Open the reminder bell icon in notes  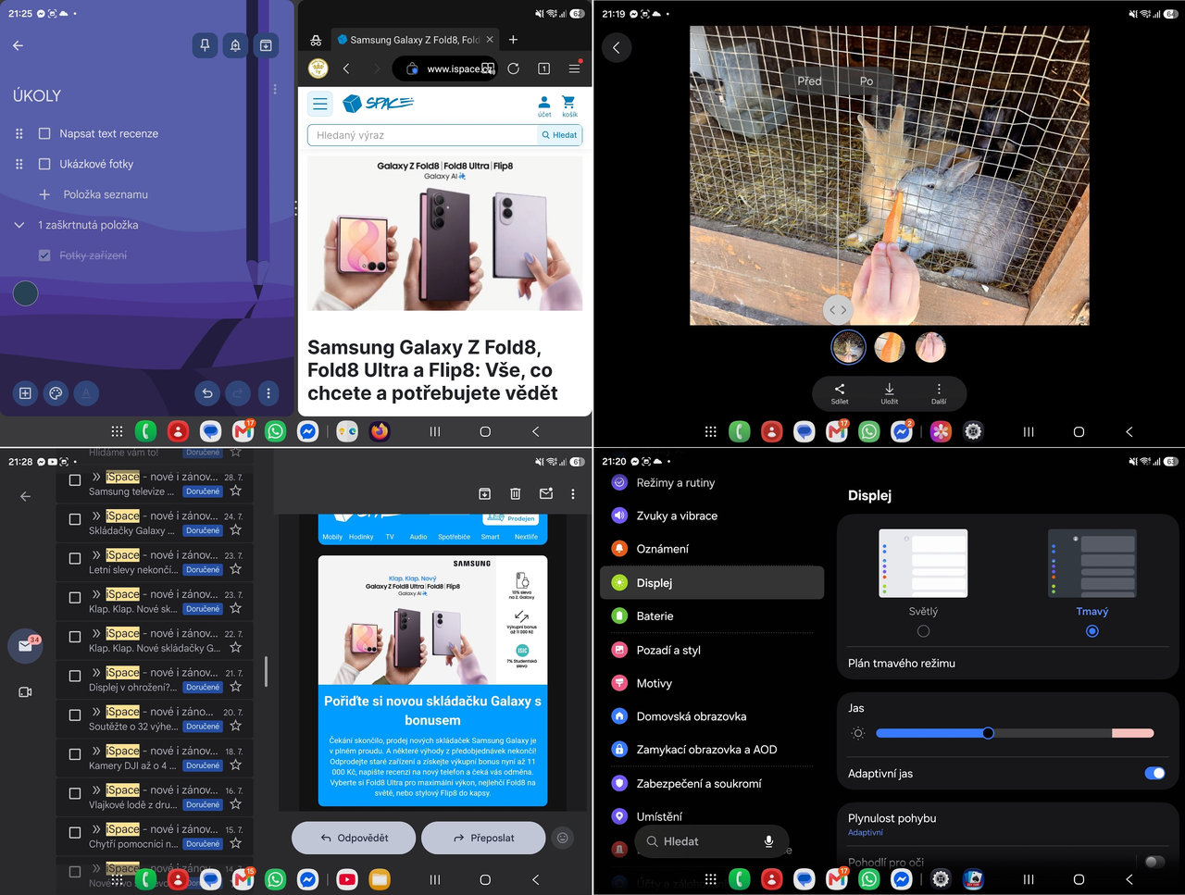coord(235,45)
